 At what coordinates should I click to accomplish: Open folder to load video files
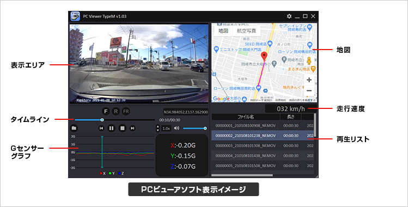pos(74,128)
